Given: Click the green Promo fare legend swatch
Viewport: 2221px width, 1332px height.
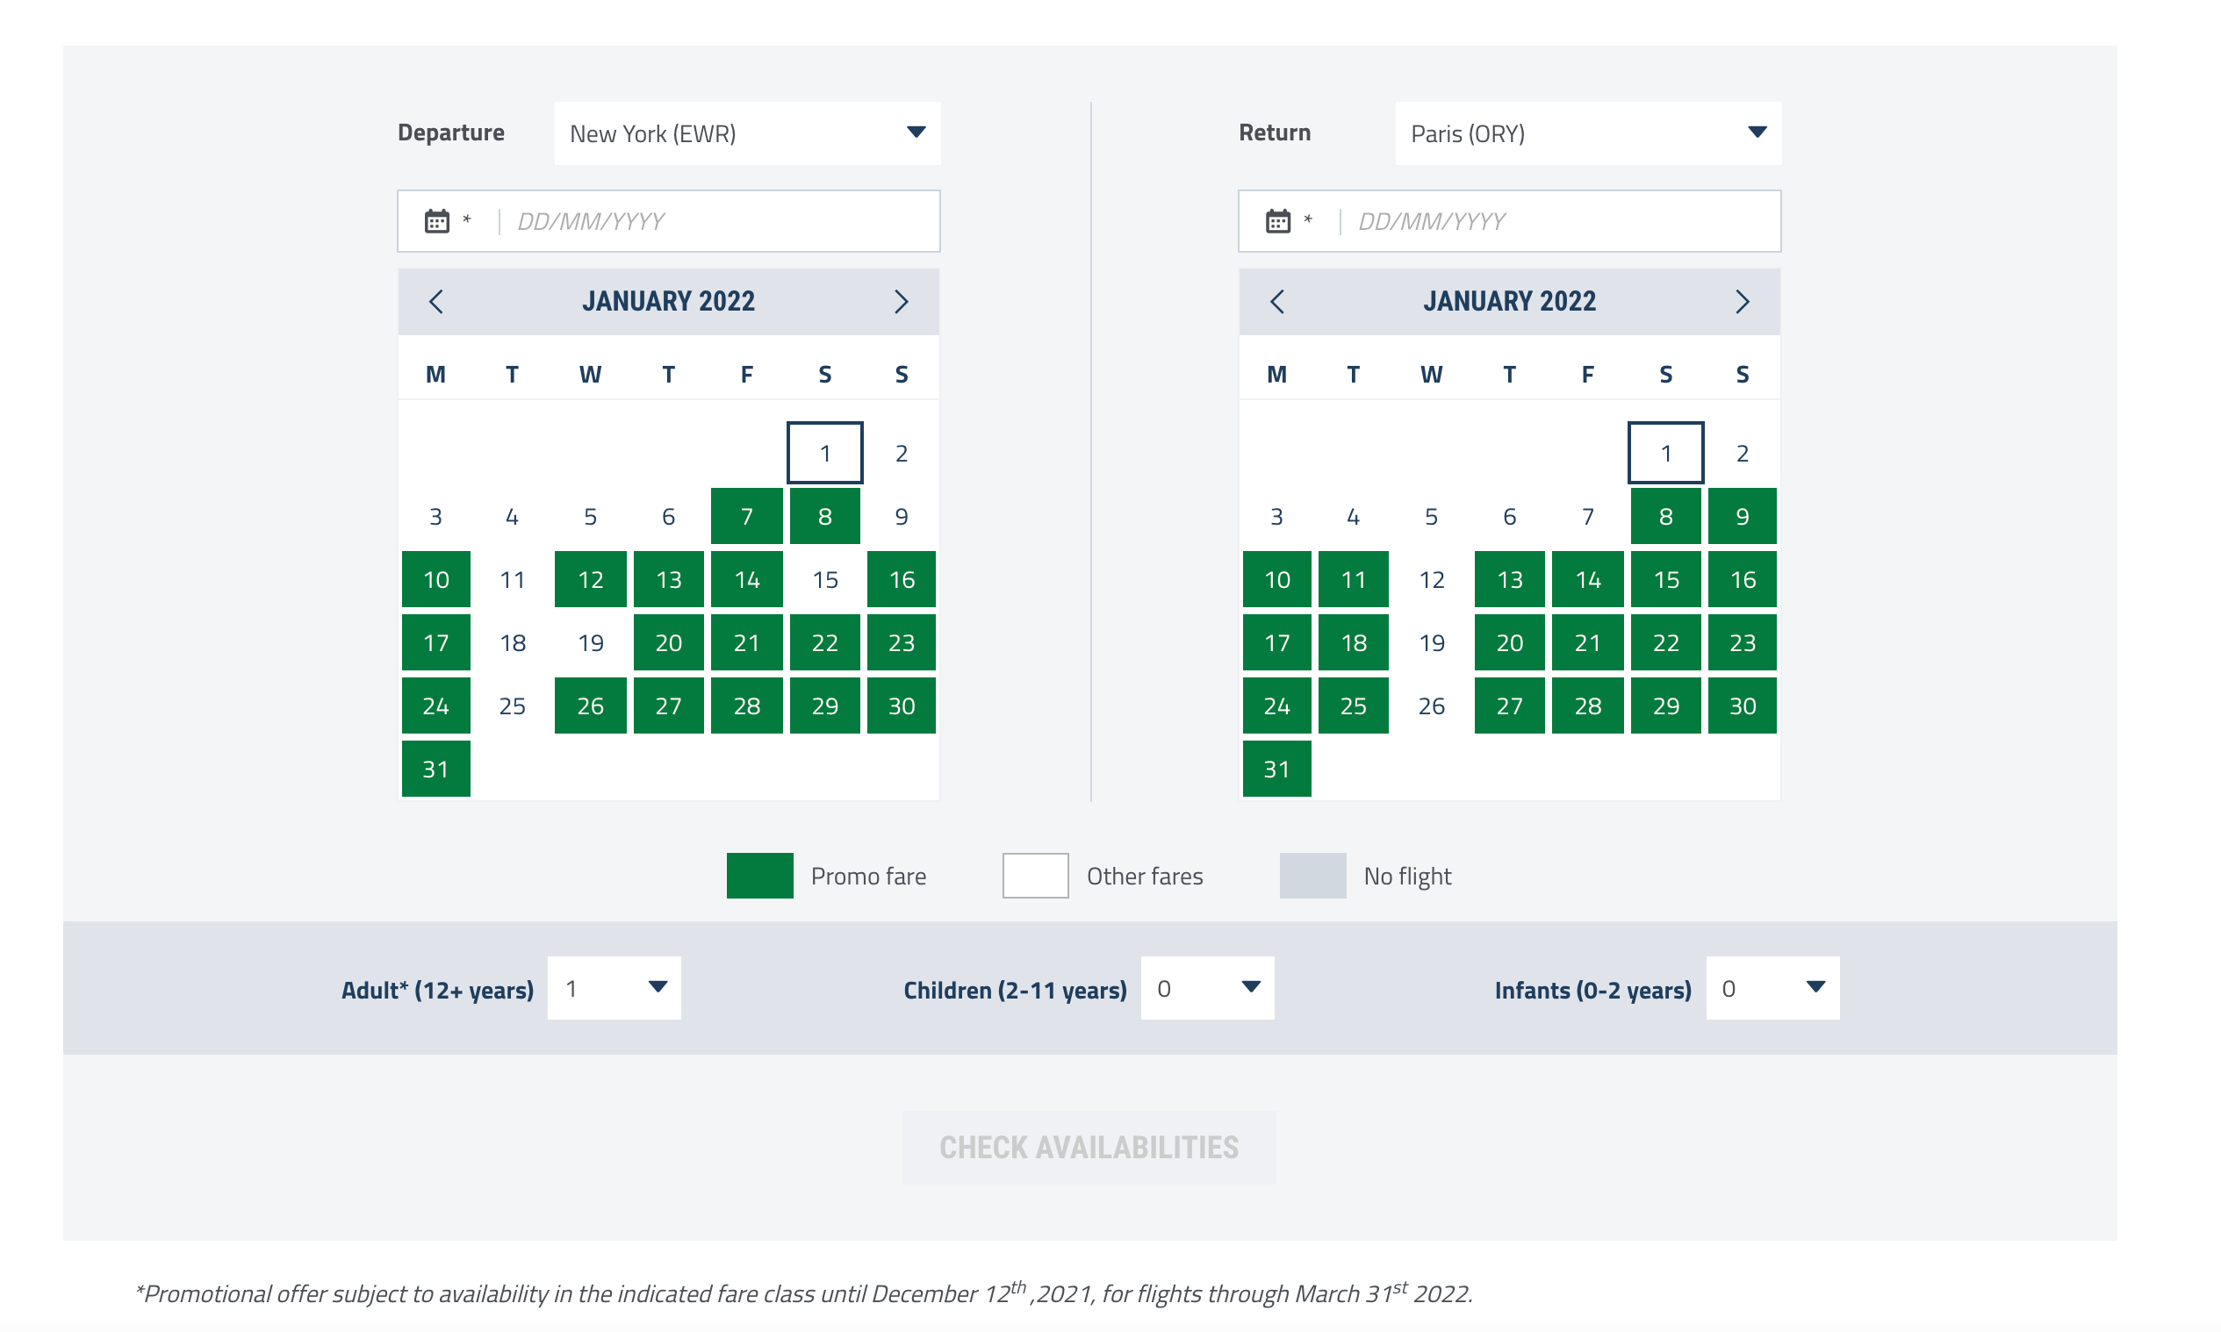Looking at the screenshot, I should pyautogui.click(x=759, y=875).
